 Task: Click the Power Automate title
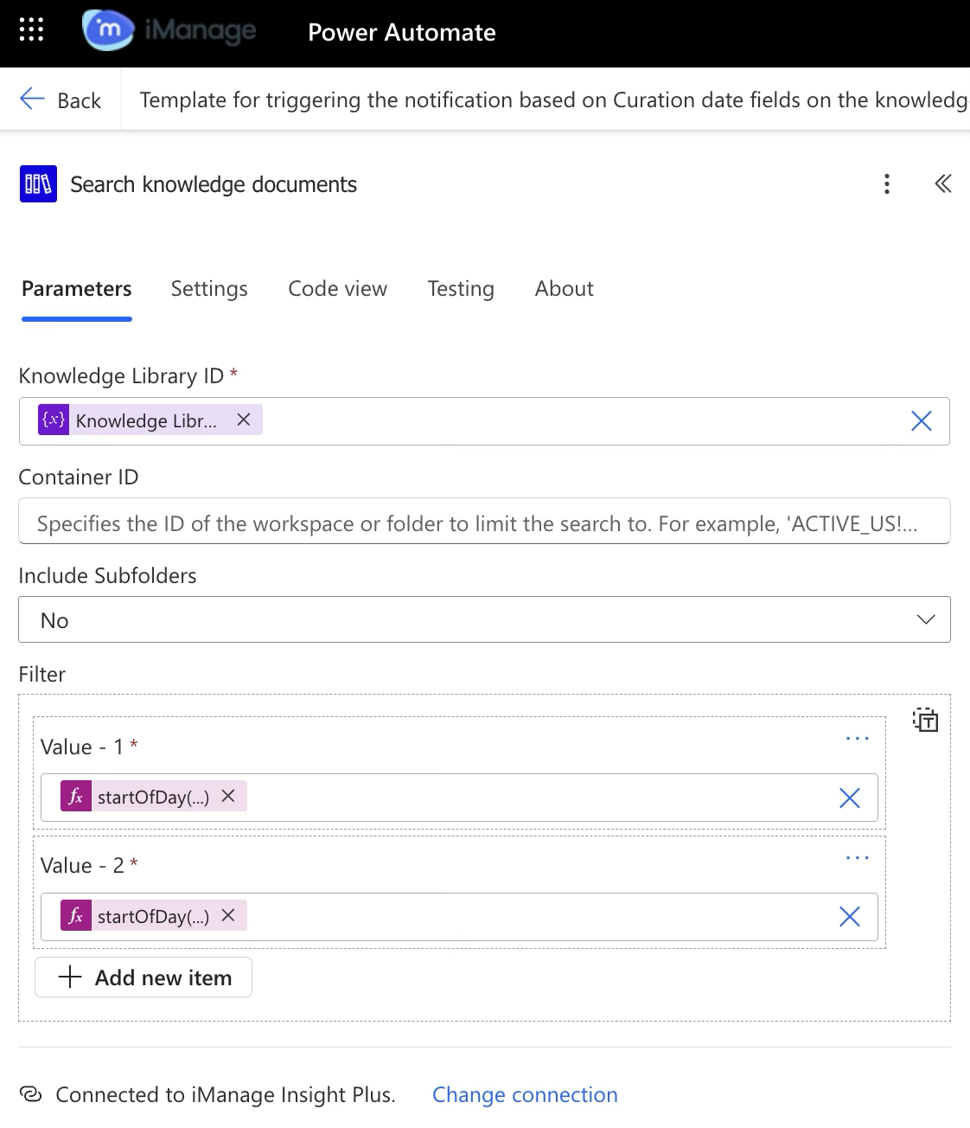[402, 33]
